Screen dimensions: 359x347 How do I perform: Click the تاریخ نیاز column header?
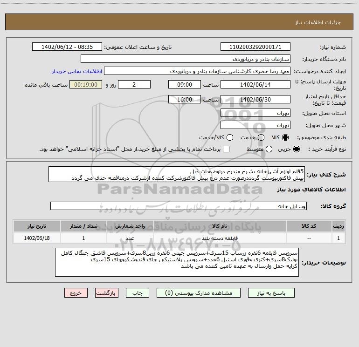pyautogui.click(x=37, y=226)
